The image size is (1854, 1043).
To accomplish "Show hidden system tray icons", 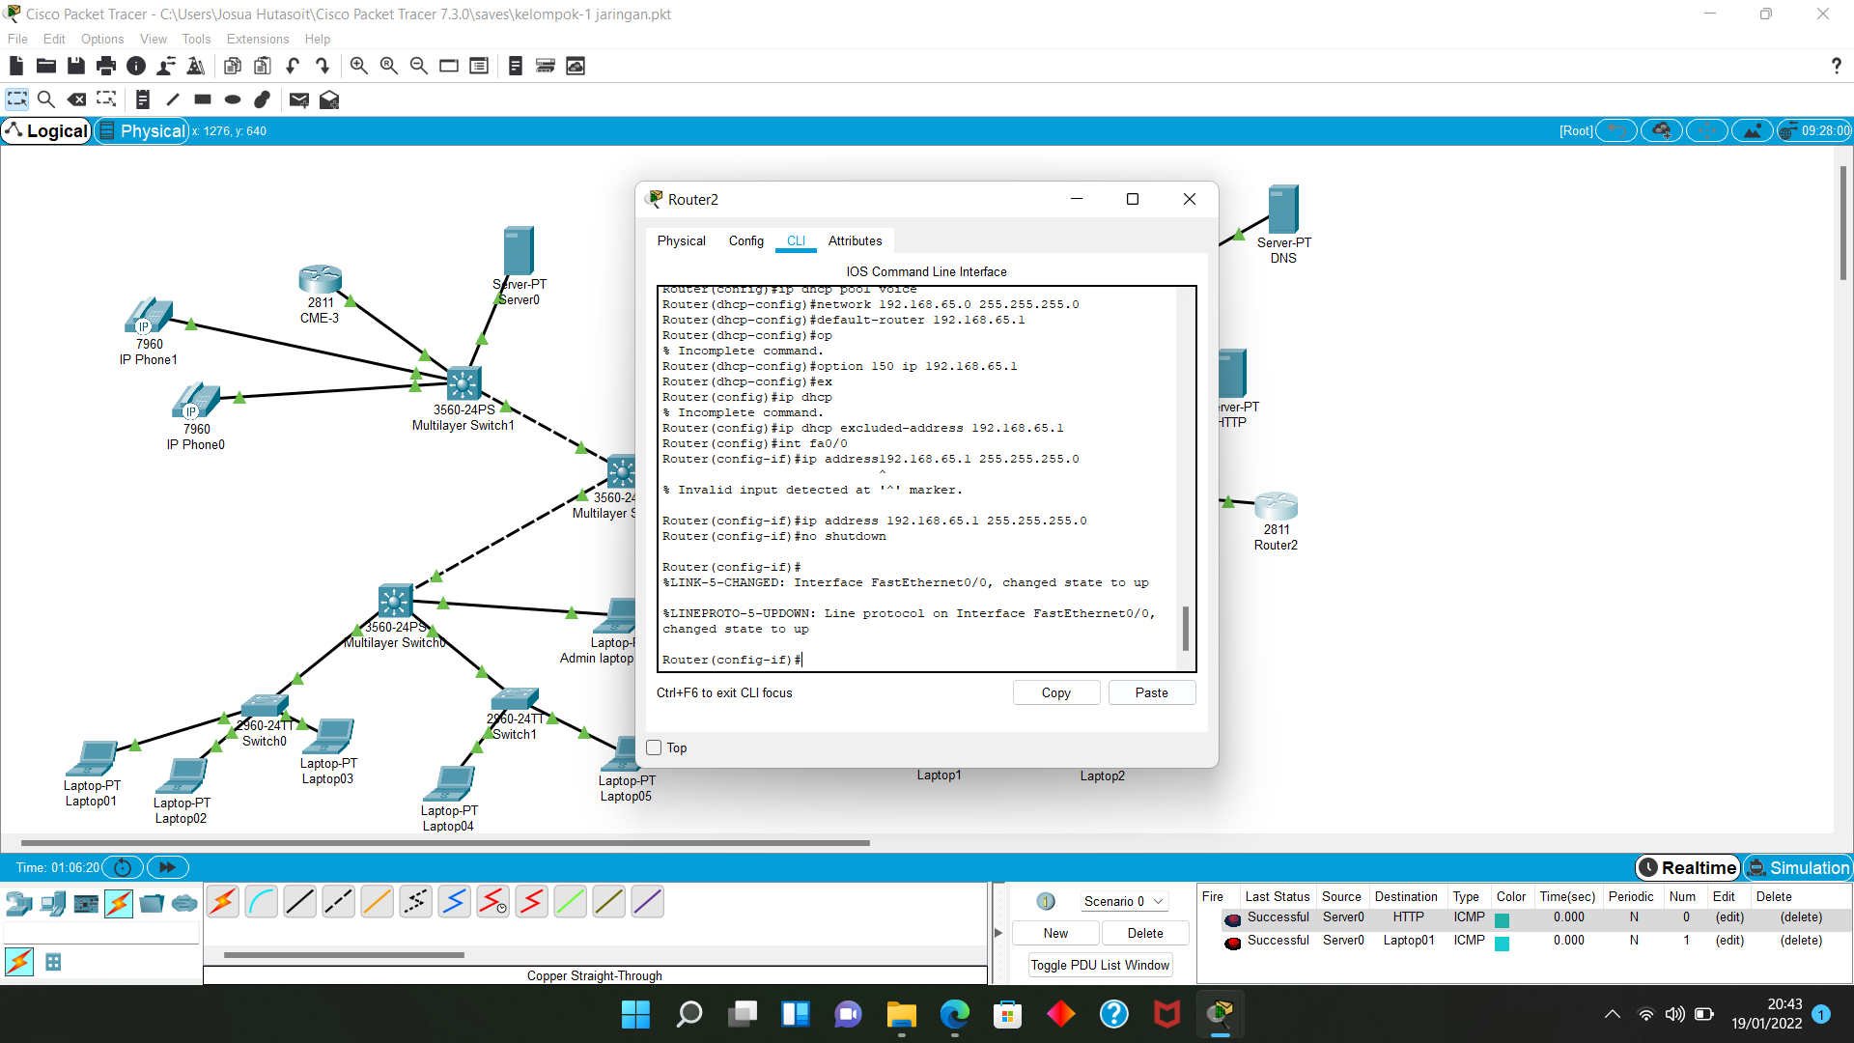I will click(x=1612, y=1014).
